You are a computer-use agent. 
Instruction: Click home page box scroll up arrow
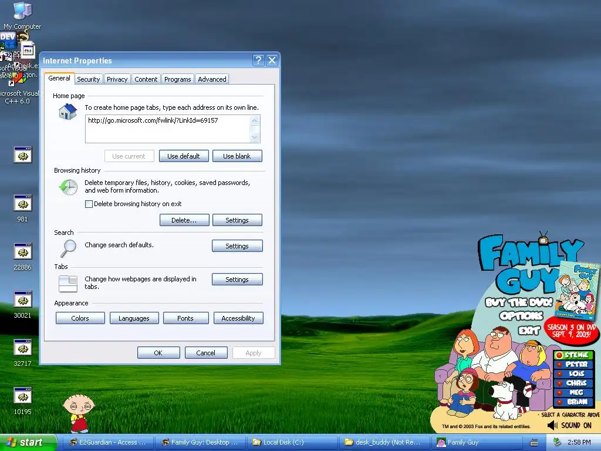pos(255,121)
